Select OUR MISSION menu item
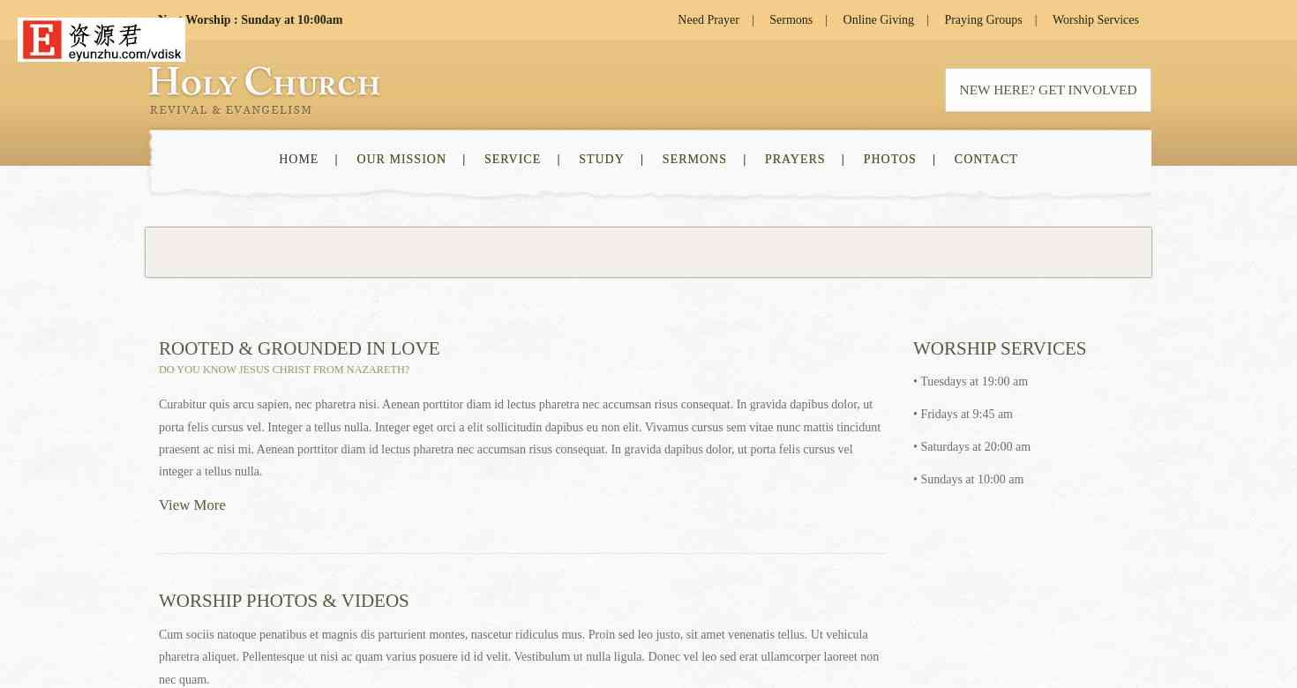This screenshot has width=1297, height=688. click(401, 160)
